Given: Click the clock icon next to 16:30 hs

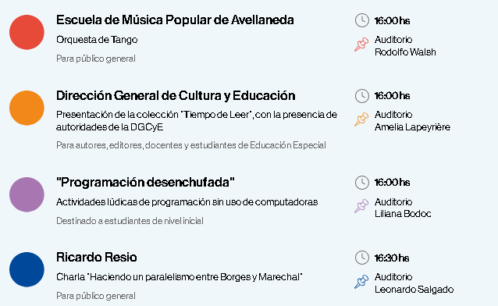Looking at the screenshot, I should (361, 258).
